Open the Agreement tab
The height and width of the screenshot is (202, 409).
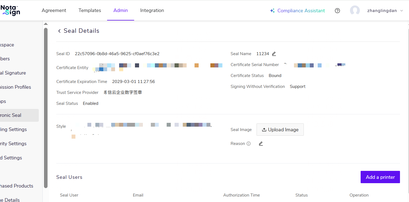pyautogui.click(x=54, y=10)
